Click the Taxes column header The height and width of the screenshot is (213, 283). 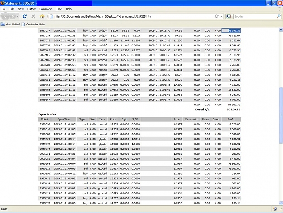tap(206, 119)
